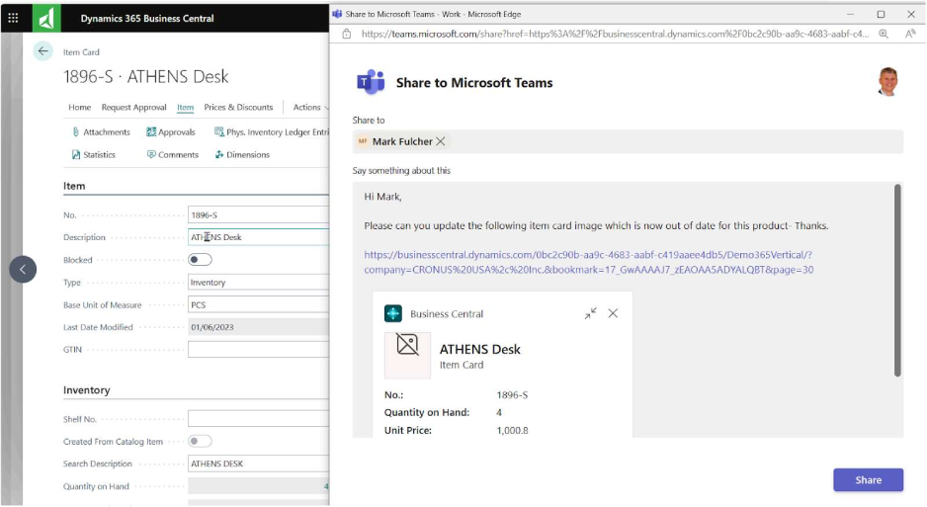Click the Unit Price value 1,000.8
The image size is (927, 507).
click(512, 430)
